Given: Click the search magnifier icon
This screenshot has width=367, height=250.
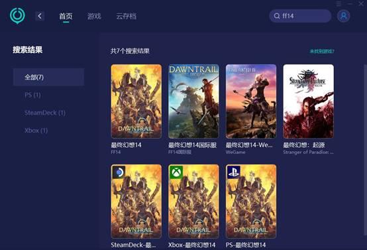Looking at the screenshot, I should click(277, 16).
